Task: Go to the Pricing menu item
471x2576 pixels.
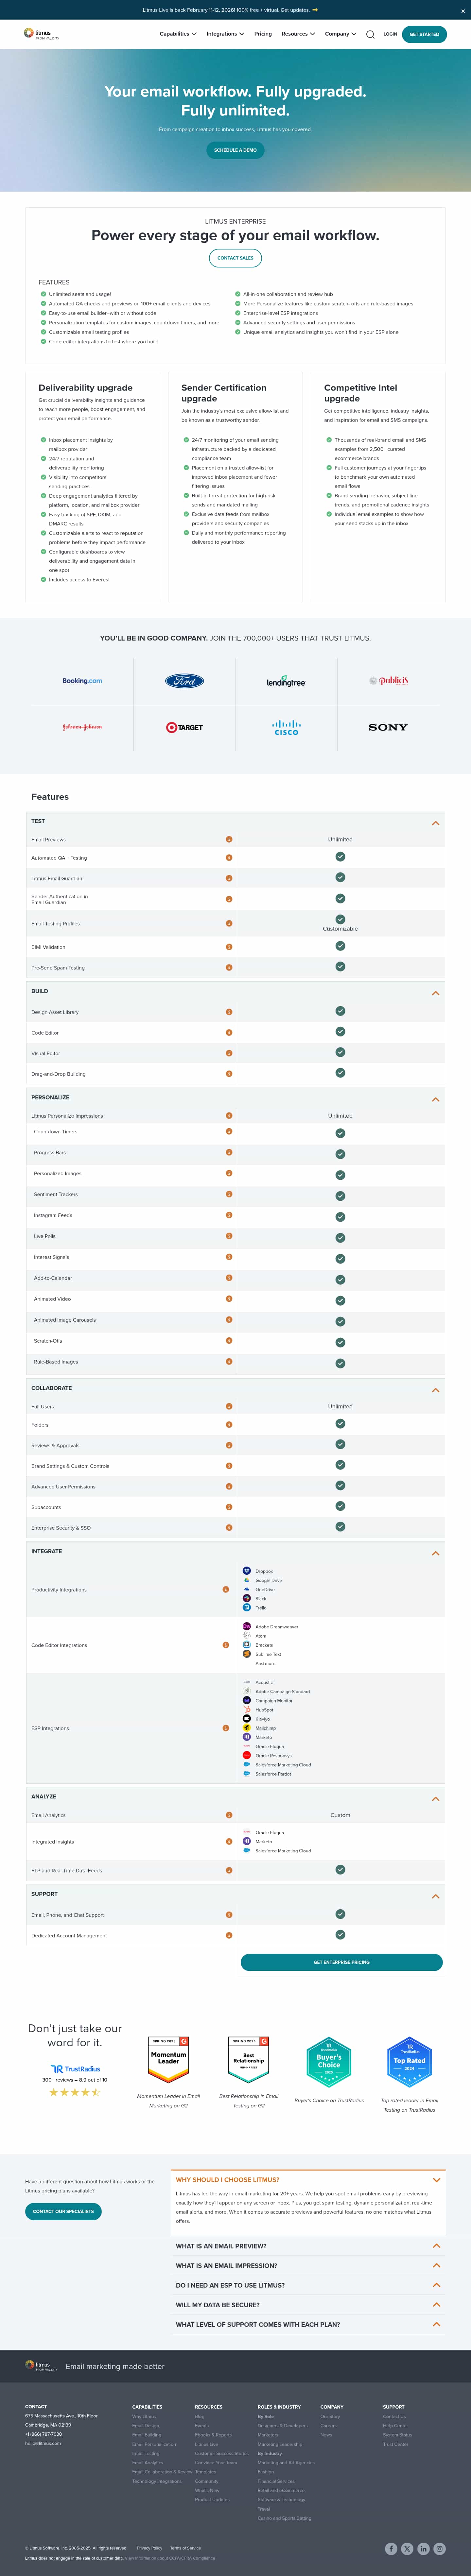Action: [263, 34]
